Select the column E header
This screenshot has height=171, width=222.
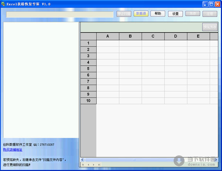(x=198, y=36)
